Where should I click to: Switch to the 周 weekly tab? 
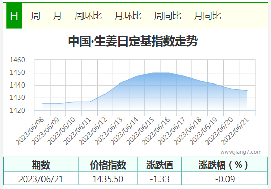[36, 16]
